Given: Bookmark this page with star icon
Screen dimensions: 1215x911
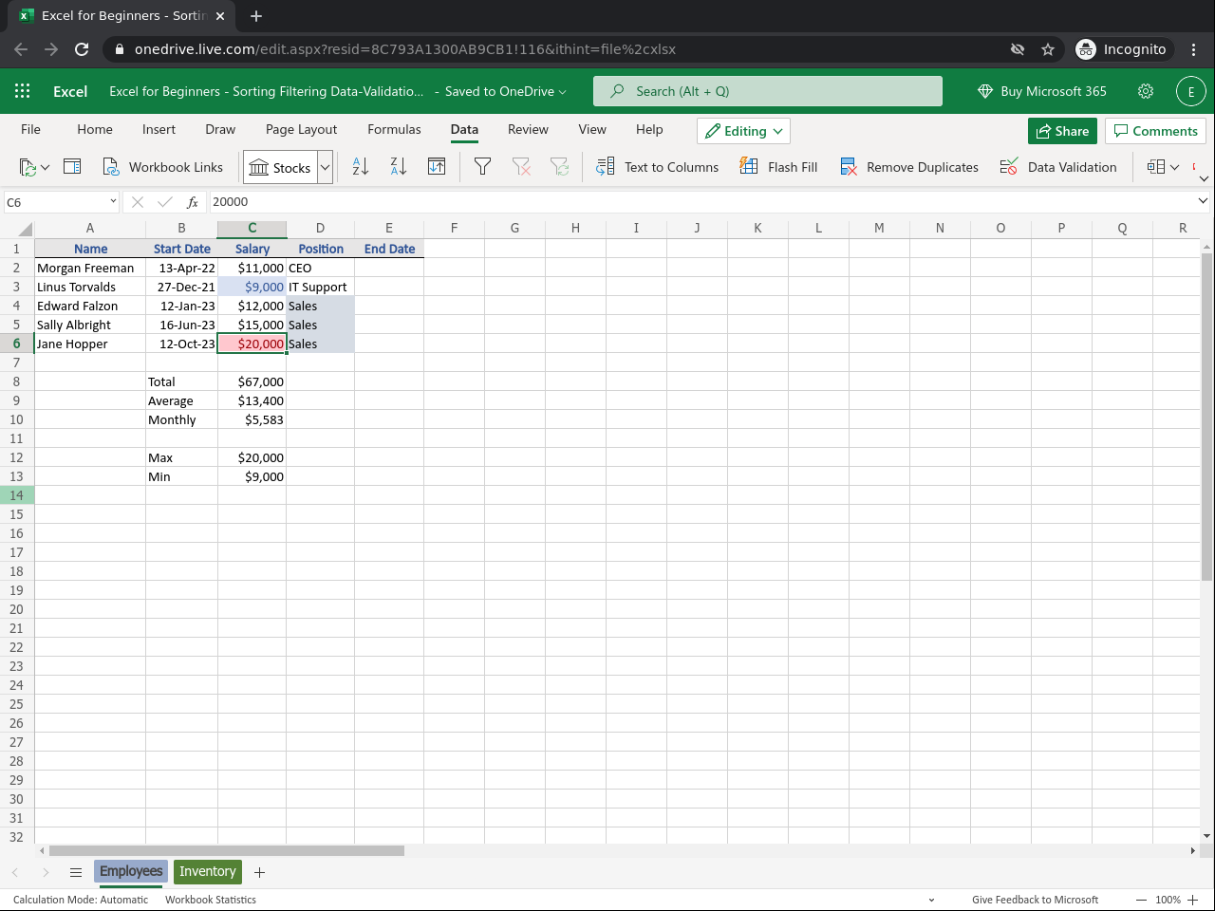Looking at the screenshot, I should 1048,49.
